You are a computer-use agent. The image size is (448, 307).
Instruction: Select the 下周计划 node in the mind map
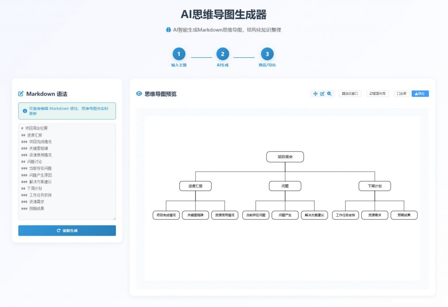(x=374, y=186)
